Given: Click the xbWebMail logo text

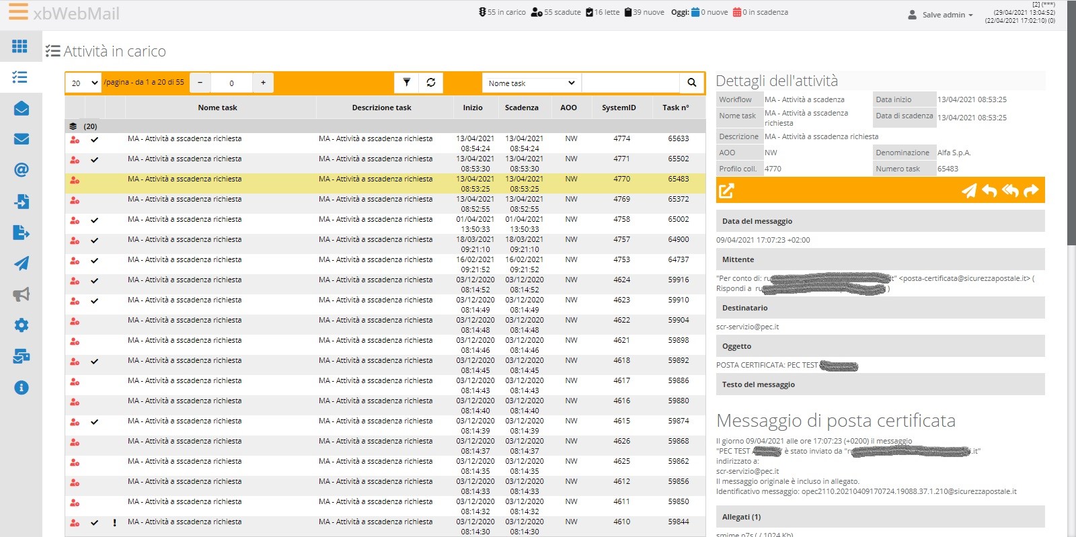Looking at the screenshot, I should click(76, 13).
